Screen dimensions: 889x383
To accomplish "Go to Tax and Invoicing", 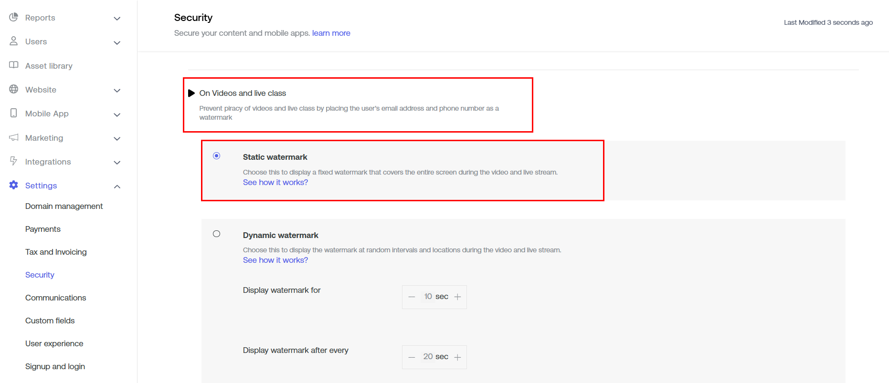I will (x=56, y=252).
